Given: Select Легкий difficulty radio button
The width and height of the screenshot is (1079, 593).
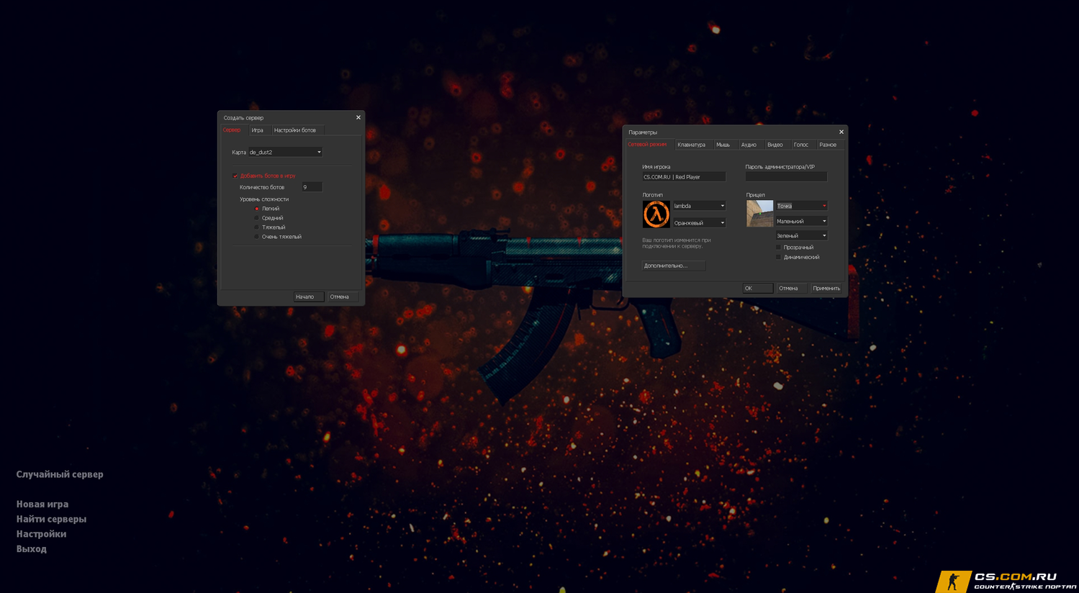Looking at the screenshot, I should click(257, 209).
